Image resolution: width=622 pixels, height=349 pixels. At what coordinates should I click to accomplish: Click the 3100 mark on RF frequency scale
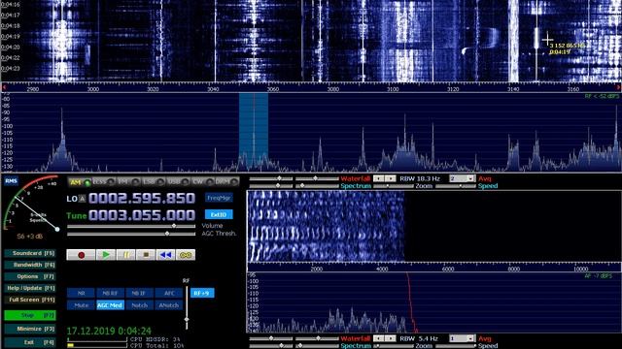tap(393, 89)
